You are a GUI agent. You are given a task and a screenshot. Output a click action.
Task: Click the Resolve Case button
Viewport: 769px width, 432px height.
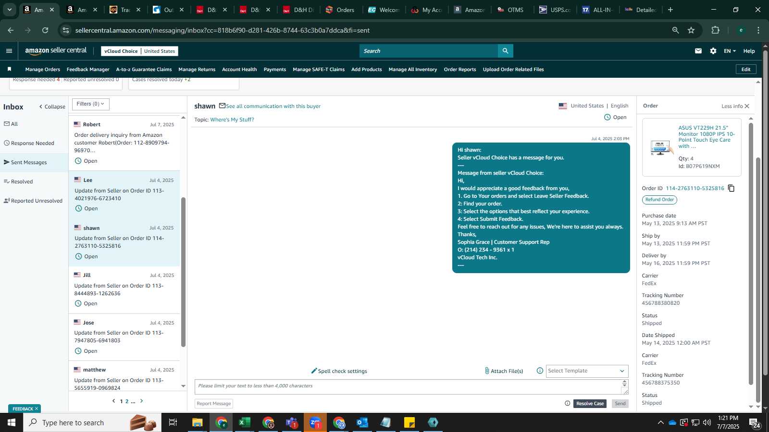590,404
